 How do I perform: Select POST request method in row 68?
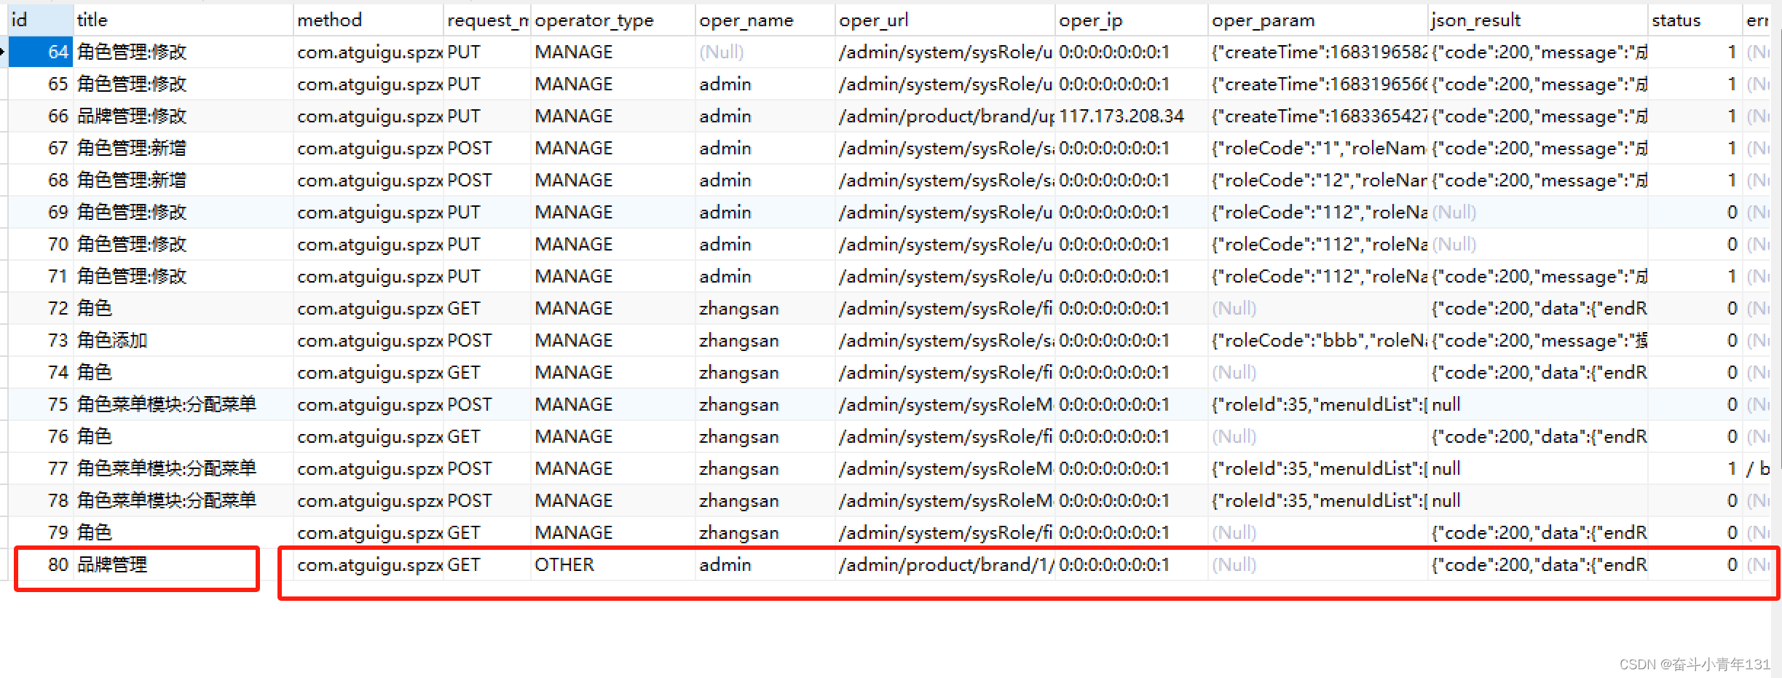(x=487, y=181)
